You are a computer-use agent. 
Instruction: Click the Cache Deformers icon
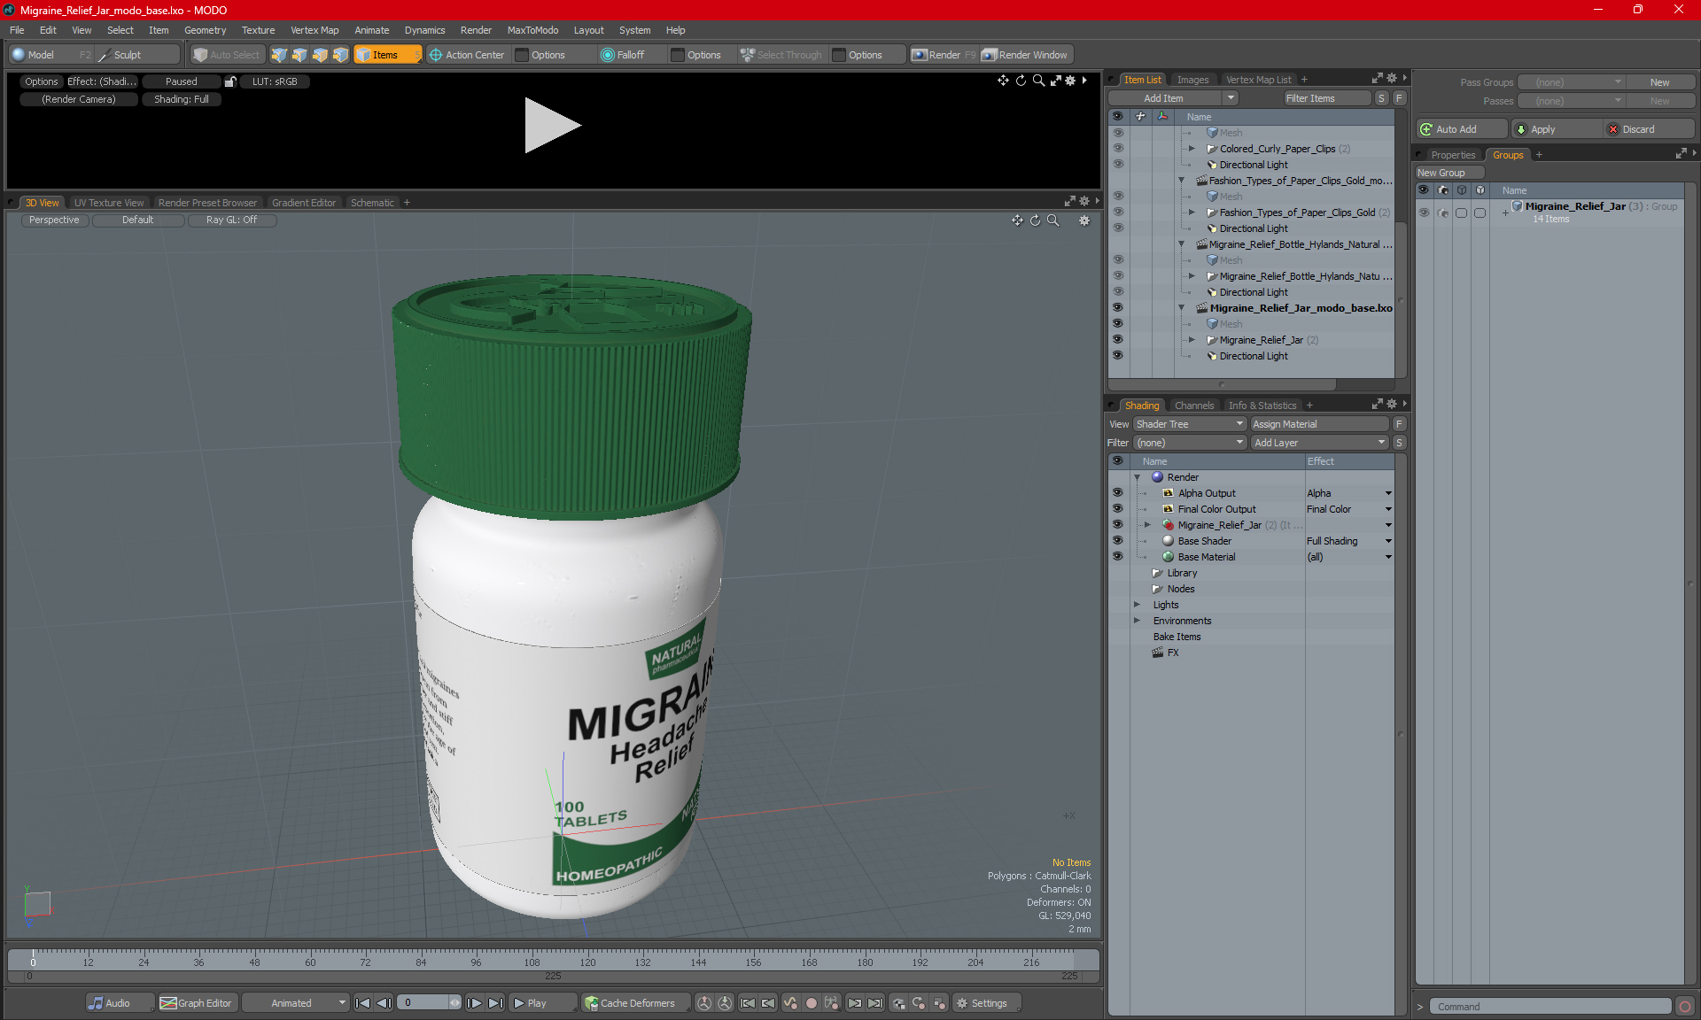591,1003
